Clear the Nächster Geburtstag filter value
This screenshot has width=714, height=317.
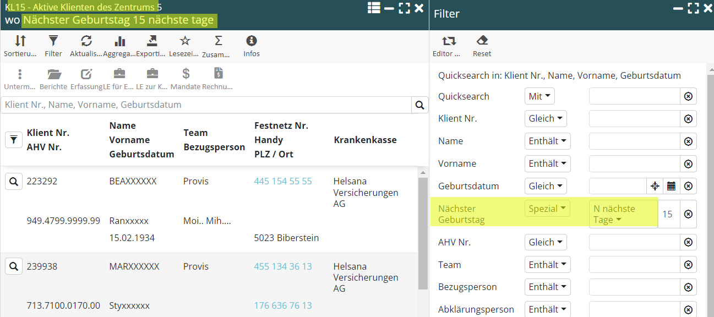click(688, 214)
